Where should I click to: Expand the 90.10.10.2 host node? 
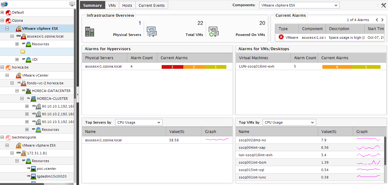[27, 114]
